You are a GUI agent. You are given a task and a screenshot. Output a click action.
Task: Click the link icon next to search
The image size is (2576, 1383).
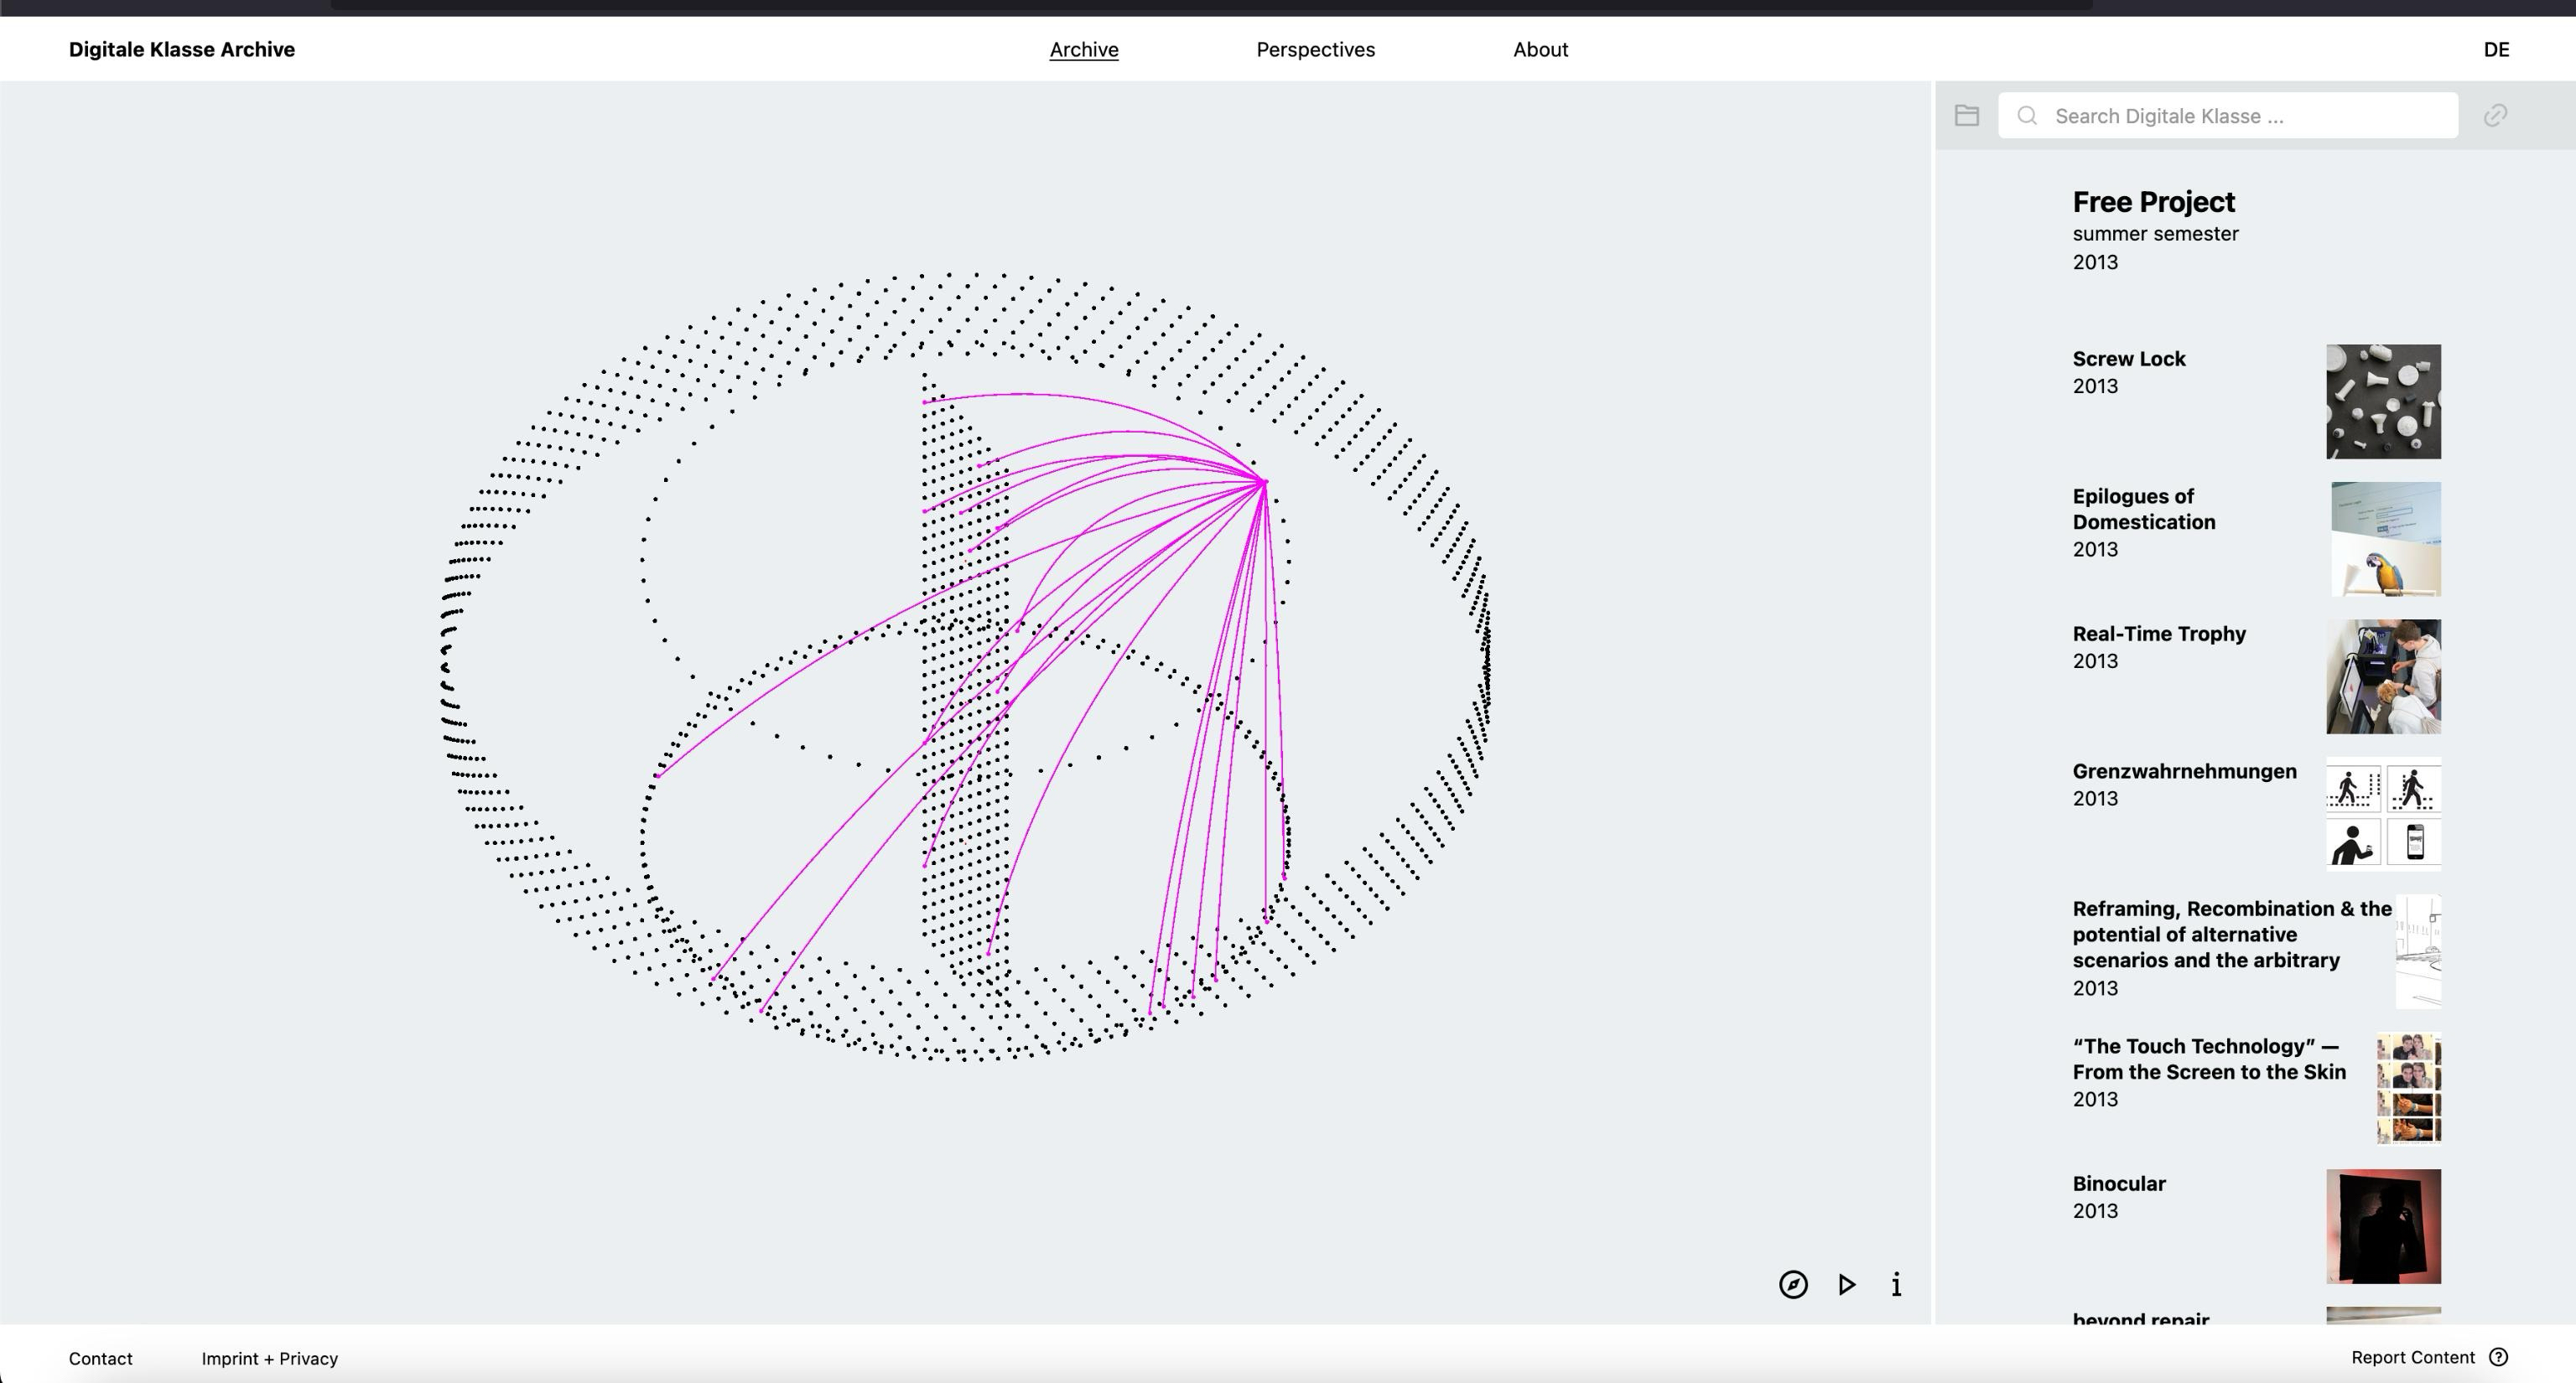(2495, 116)
